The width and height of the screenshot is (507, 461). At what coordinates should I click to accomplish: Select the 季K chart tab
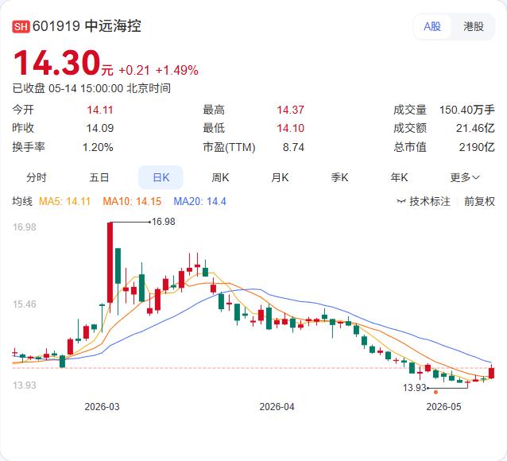[x=339, y=177]
